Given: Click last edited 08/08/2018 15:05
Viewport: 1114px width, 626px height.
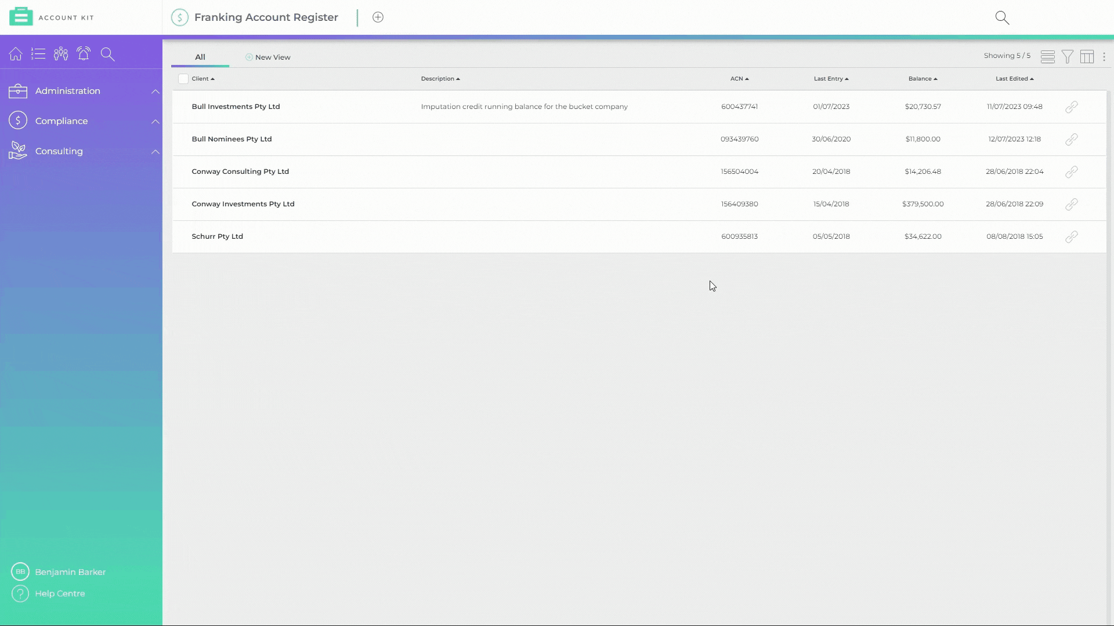Looking at the screenshot, I should pyautogui.click(x=1014, y=236).
